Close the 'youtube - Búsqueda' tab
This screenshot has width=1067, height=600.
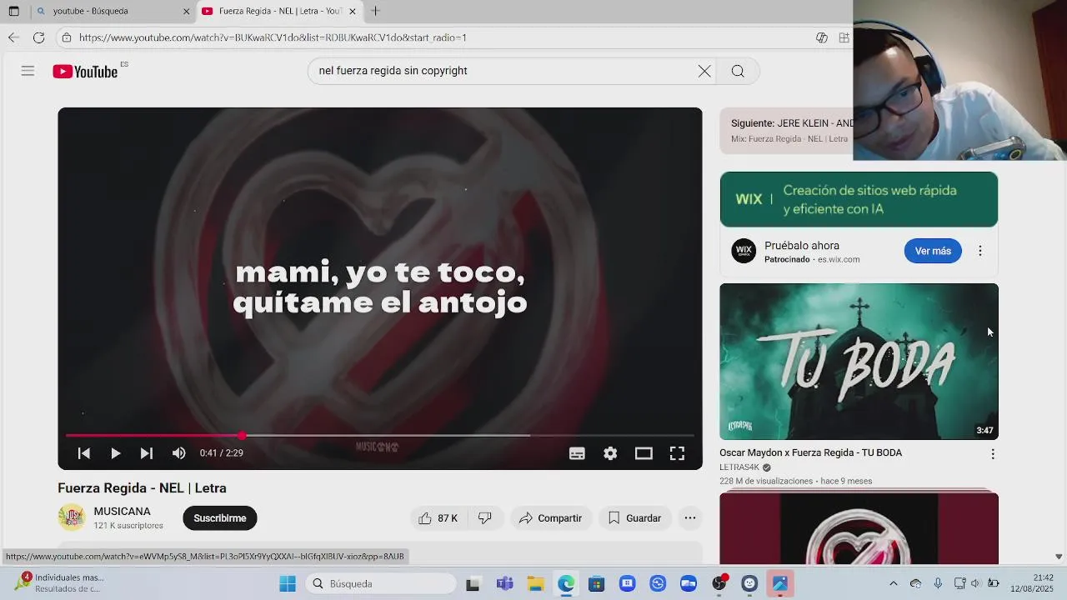(x=186, y=12)
